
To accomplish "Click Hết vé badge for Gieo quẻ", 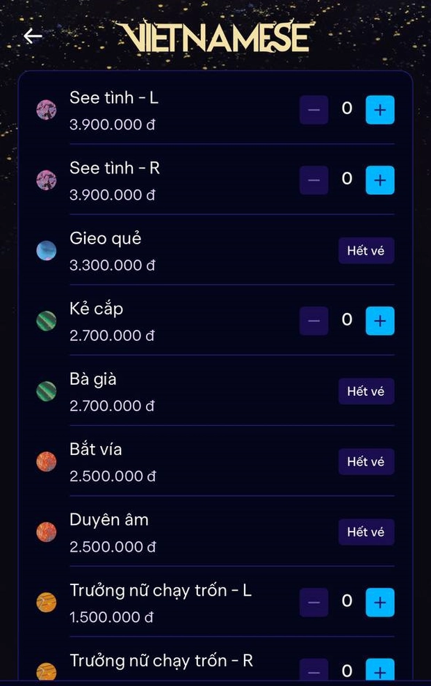I will pyautogui.click(x=366, y=250).
